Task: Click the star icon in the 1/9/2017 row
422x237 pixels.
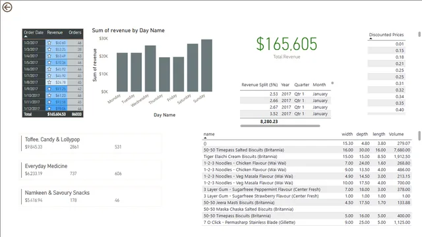Action: 49,89
